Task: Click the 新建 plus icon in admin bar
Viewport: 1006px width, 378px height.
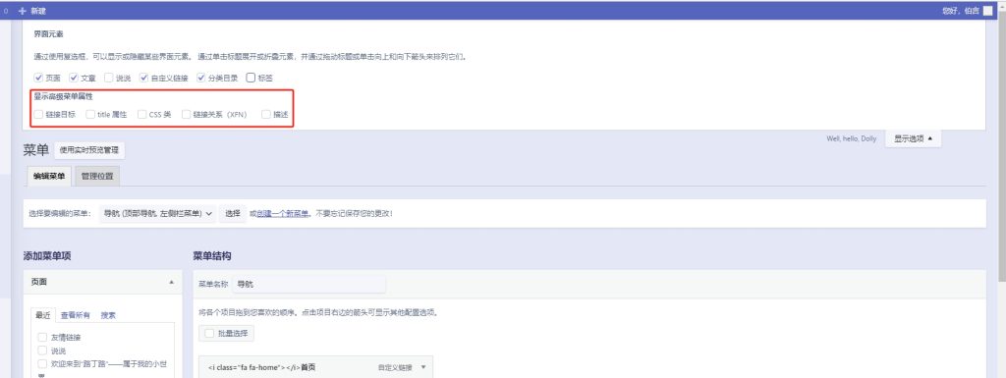Action: coord(23,11)
